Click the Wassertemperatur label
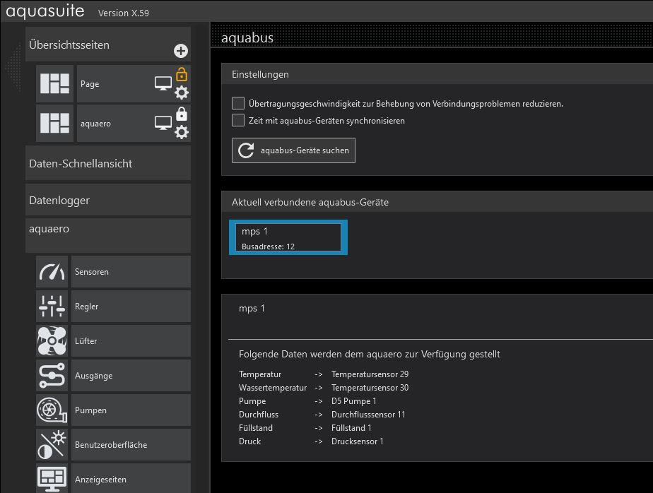This screenshot has height=493, width=653. [273, 387]
